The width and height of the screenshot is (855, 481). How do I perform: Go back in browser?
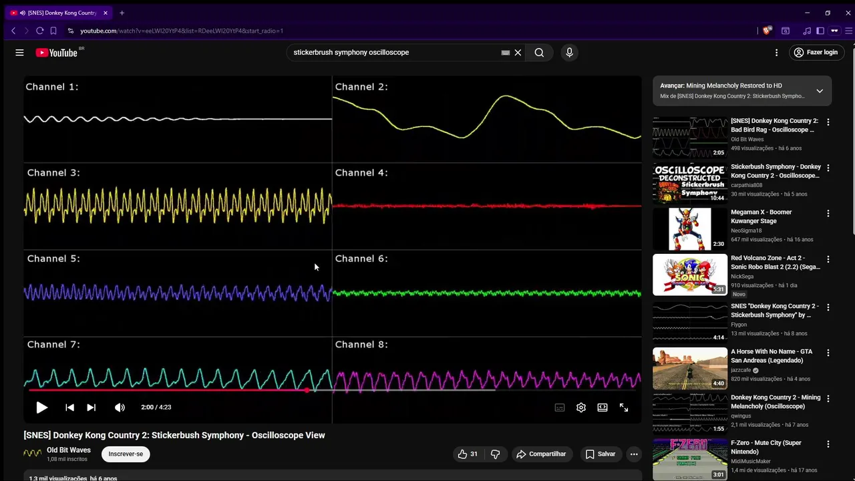coord(13,31)
